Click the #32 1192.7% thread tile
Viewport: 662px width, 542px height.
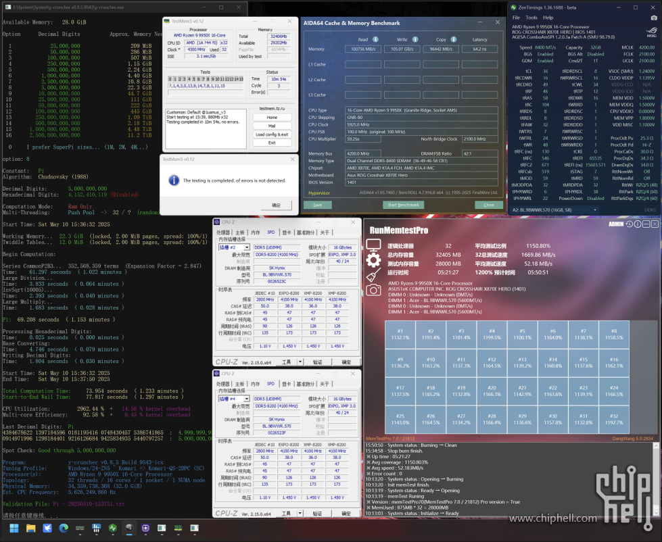tap(614, 419)
